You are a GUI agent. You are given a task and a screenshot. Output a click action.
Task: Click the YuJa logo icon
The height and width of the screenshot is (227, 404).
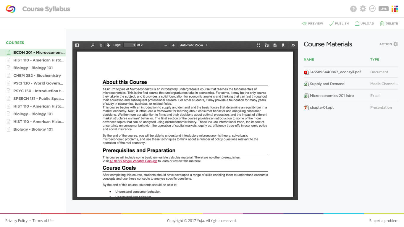tap(11, 9)
